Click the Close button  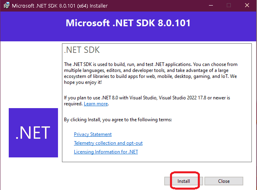[x=224, y=181]
